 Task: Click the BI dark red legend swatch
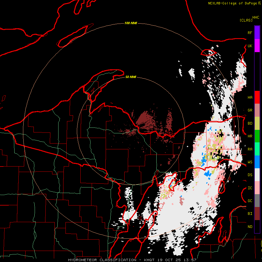click(x=257, y=214)
